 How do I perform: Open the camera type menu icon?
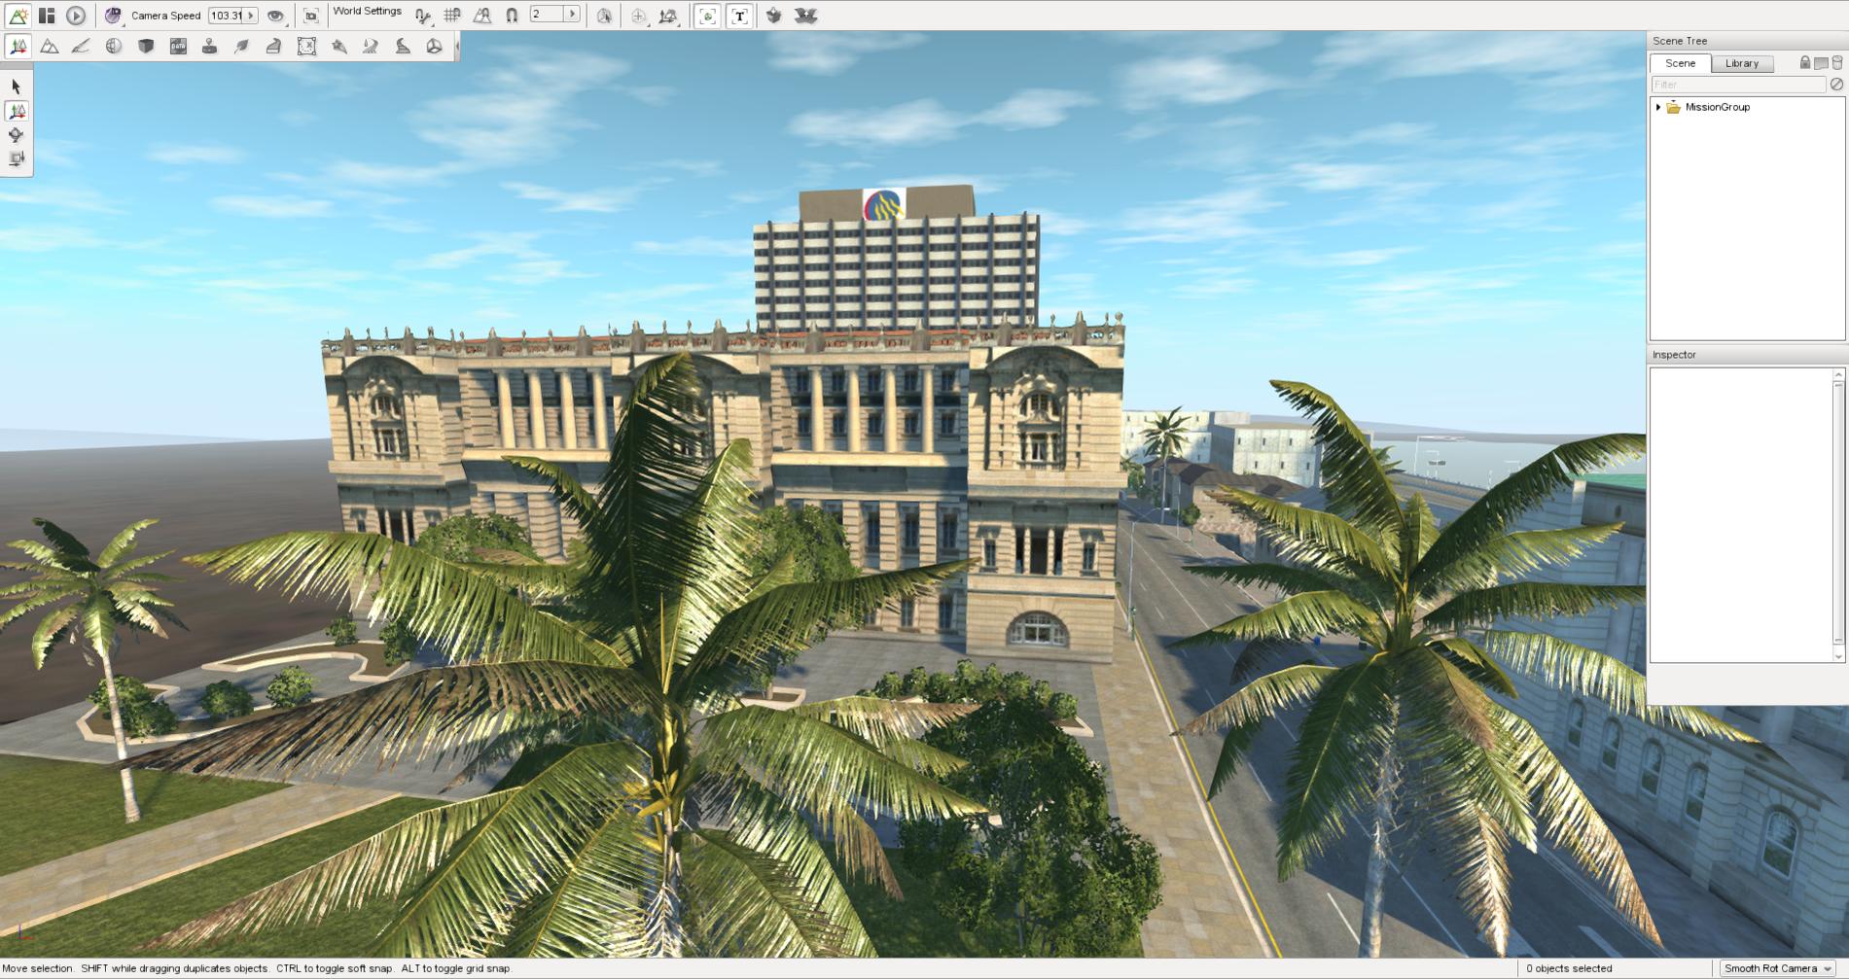click(x=114, y=16)
